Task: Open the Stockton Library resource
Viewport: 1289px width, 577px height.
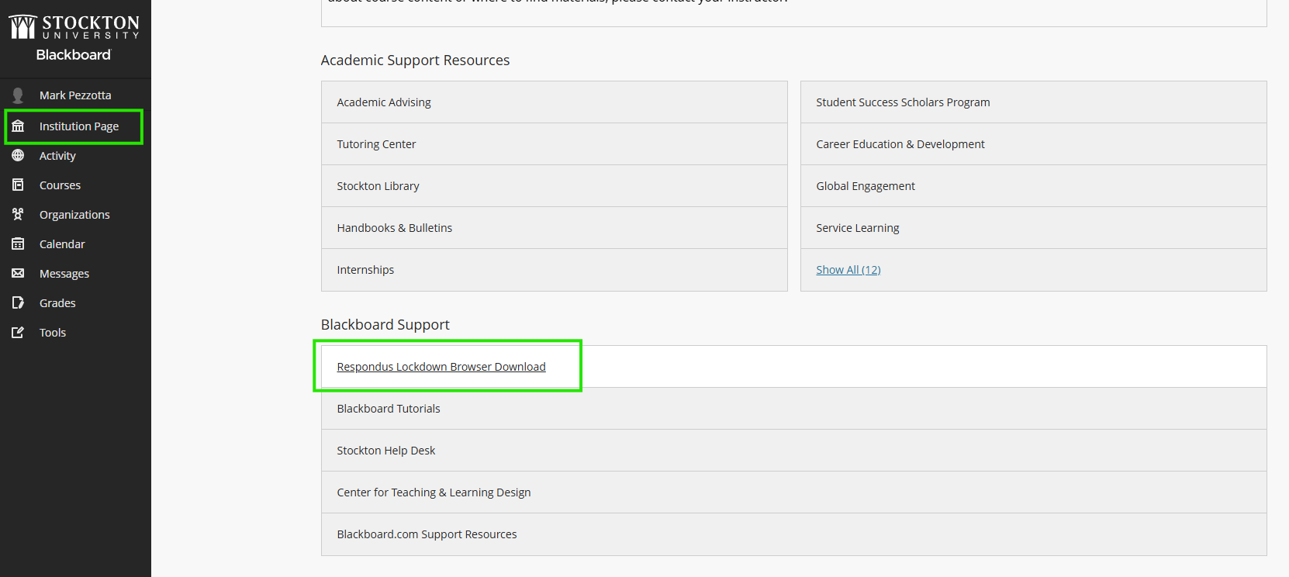Action: tap(555, 186)
